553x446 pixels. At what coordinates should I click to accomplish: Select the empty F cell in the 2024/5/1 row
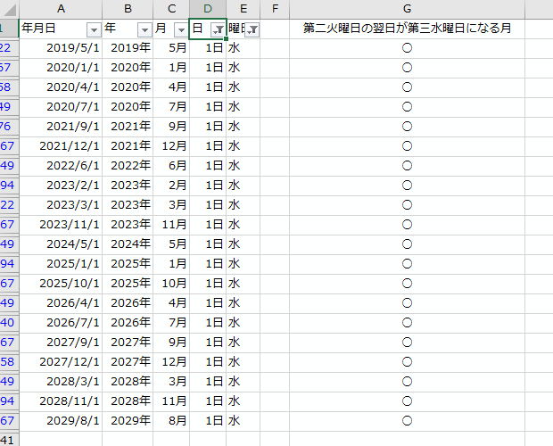click(275, 244)
